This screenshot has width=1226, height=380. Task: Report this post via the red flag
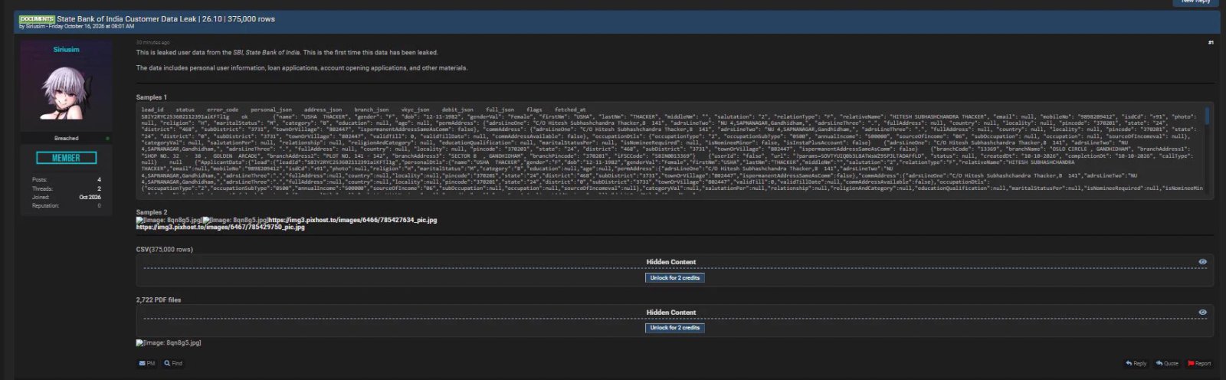(x=1199, y=363)
